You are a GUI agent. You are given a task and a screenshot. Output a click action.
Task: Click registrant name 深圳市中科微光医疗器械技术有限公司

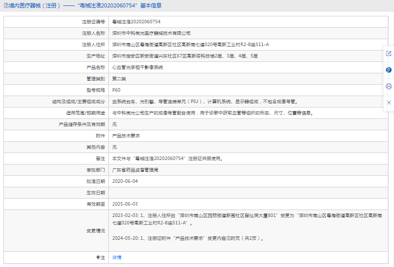pos(151,33)
